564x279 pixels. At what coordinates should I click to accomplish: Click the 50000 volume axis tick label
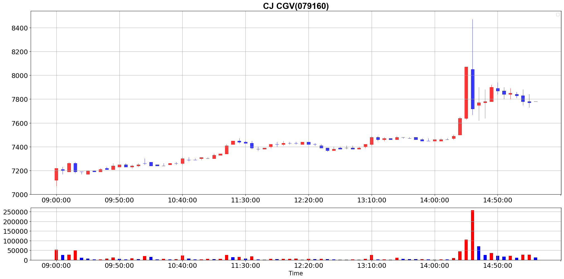click(x=17, y=250)
